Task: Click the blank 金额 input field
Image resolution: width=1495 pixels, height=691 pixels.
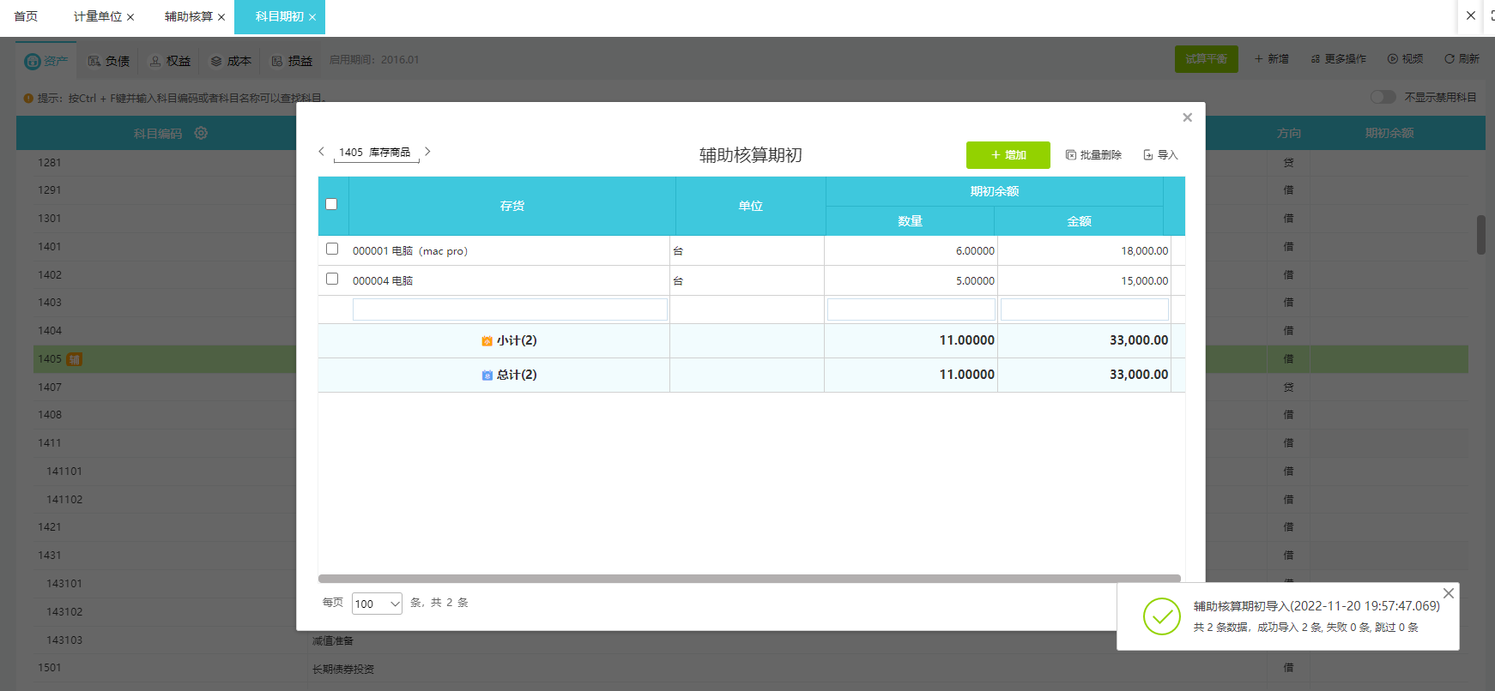Action: click(x=1084, y=309)
